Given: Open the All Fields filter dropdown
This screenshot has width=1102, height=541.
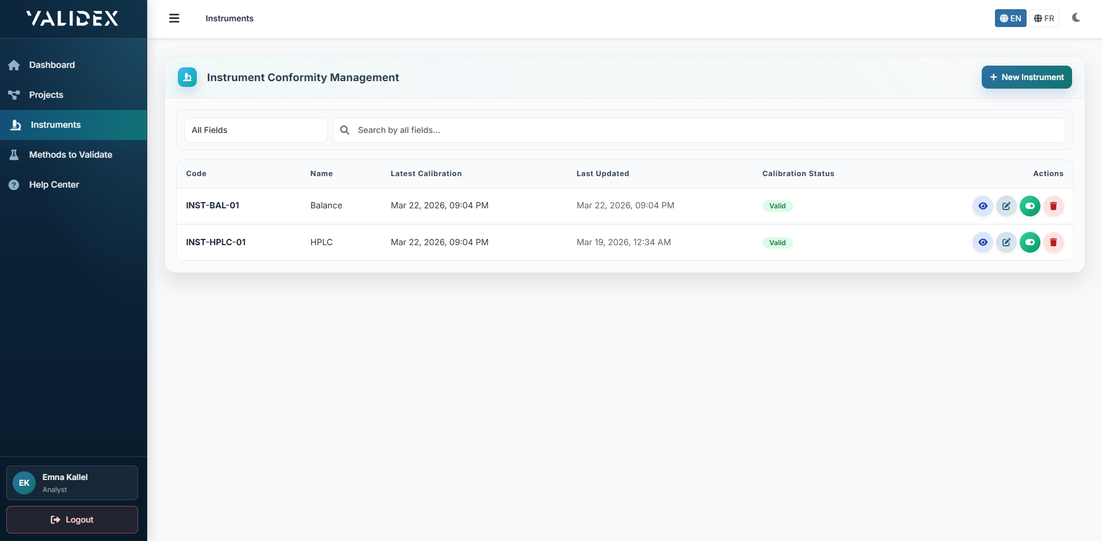Looking at the screenshot, I should (x=256, y=130).
